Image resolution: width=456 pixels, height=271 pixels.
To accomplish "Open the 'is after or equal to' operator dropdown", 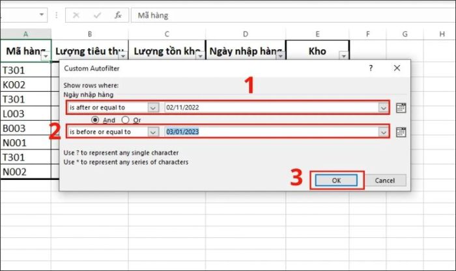I will pos(153,108).
